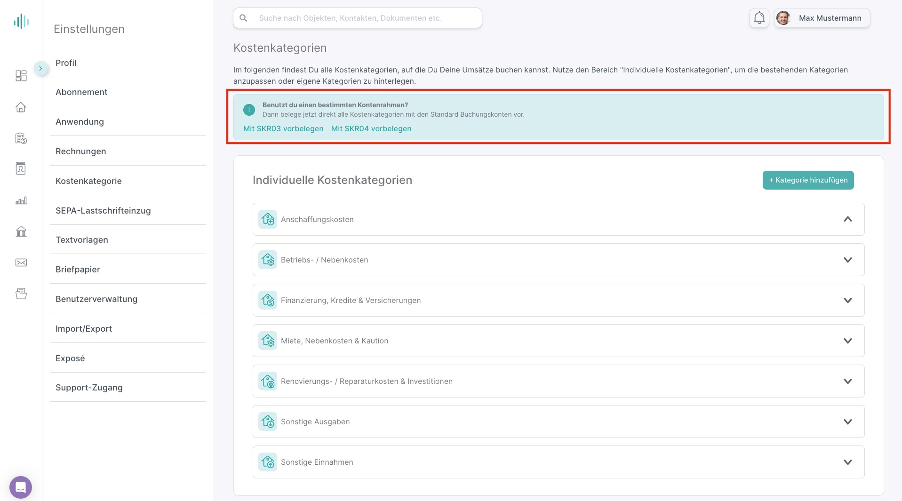Expand Finanzierung, Kredite & Versicherungen chevron
This screenshot has height=501, width=902.
click(848, 300)
